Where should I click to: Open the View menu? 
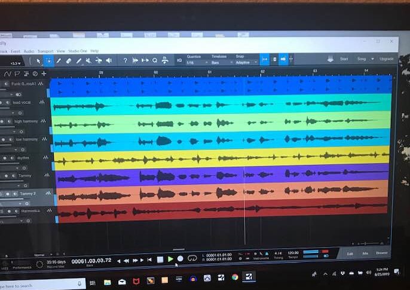pyautogui.click(x=60, y=51)
